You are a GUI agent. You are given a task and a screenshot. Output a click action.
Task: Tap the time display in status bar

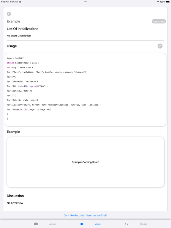tap(5, 2)
